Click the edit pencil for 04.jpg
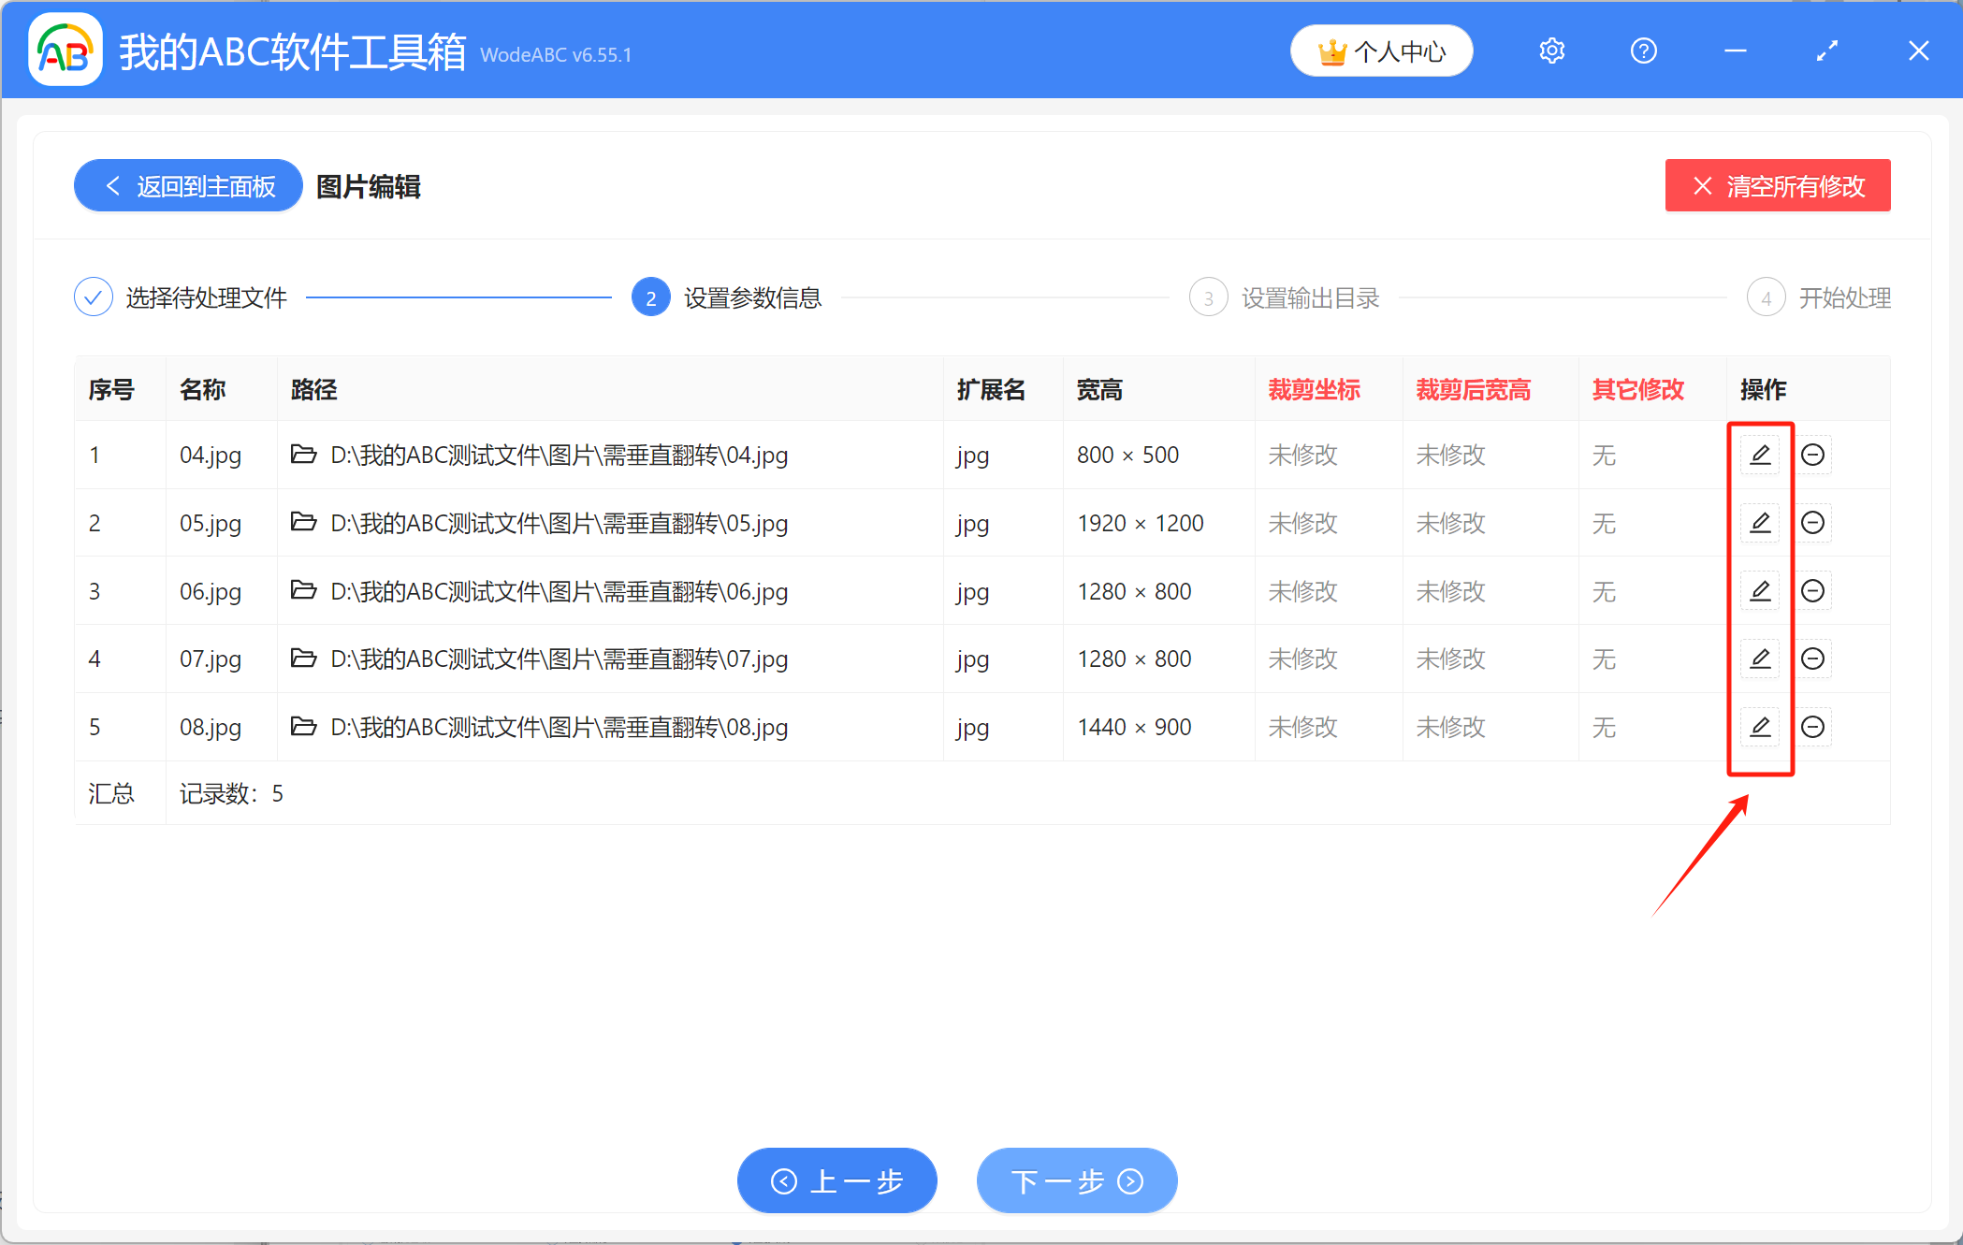 point(1760,456)
